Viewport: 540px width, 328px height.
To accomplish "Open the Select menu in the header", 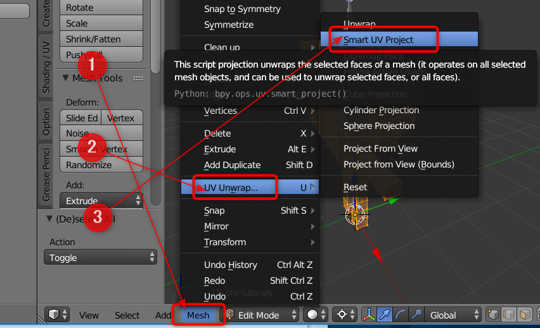I will coord(127,315).
